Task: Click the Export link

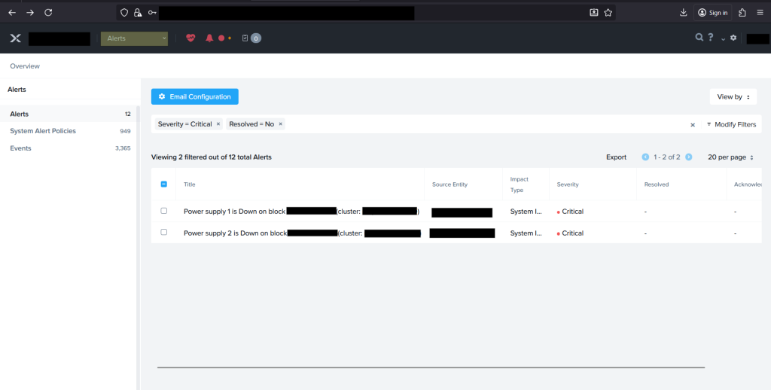Action: (616, 157)
